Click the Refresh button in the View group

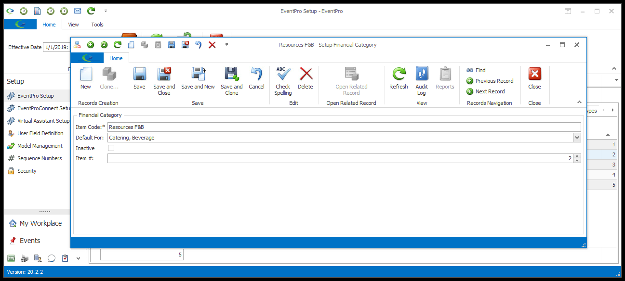click(399, 78)
